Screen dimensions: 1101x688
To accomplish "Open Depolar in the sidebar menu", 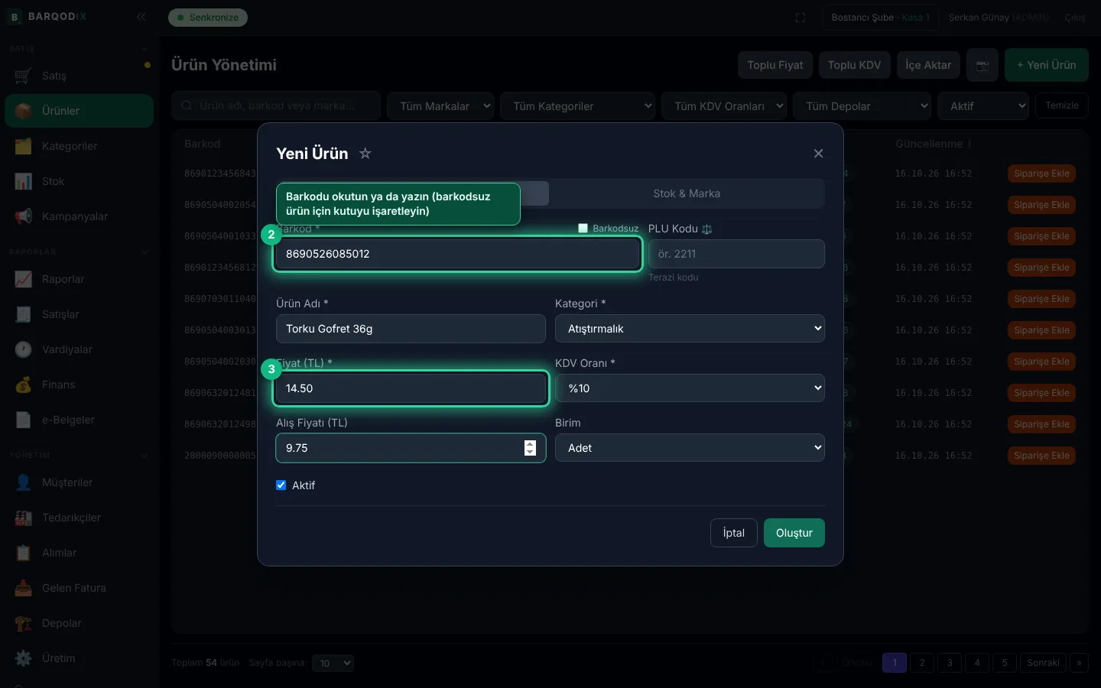I will point(80,623).
